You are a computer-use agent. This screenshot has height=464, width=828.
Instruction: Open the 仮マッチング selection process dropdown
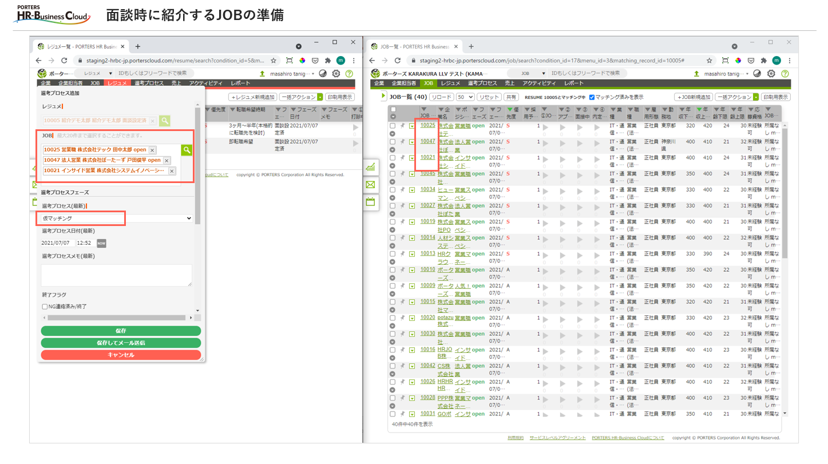tap(117, 218)
